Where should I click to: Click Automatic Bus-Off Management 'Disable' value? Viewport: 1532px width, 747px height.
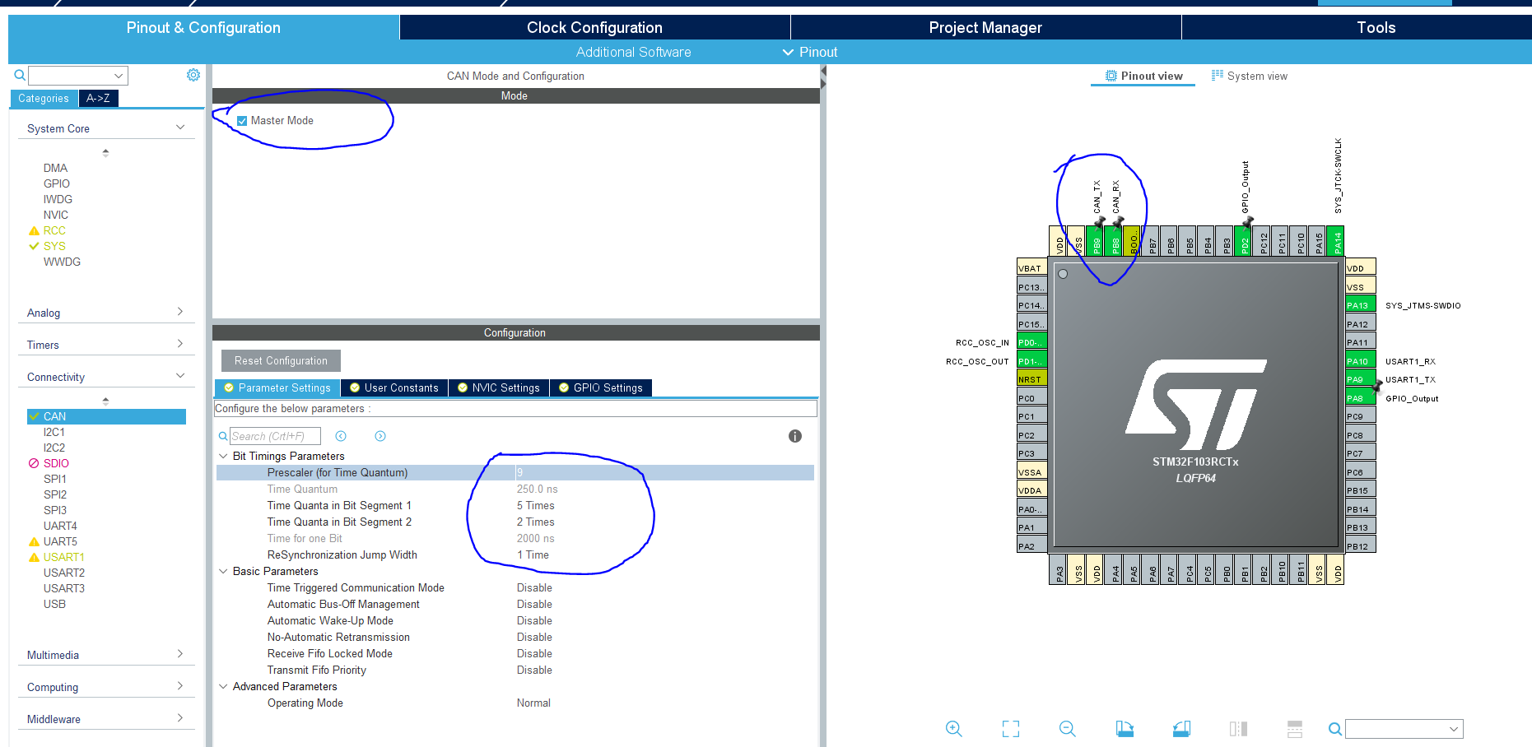coord(534,604)
